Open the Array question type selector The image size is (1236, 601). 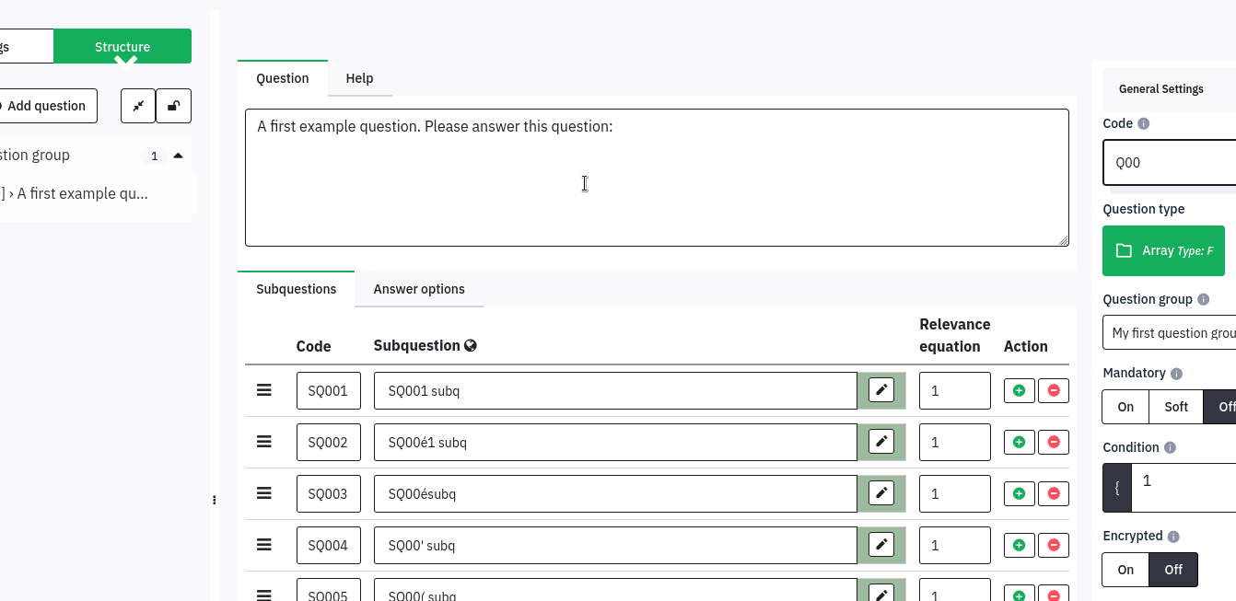[x=1163, y=250]
